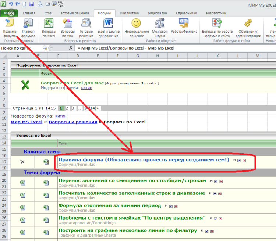The width and height of the screenshot is (276, 241).
Task: Switch to the Разработчик ribbon tab
Action: pos(216,13)
